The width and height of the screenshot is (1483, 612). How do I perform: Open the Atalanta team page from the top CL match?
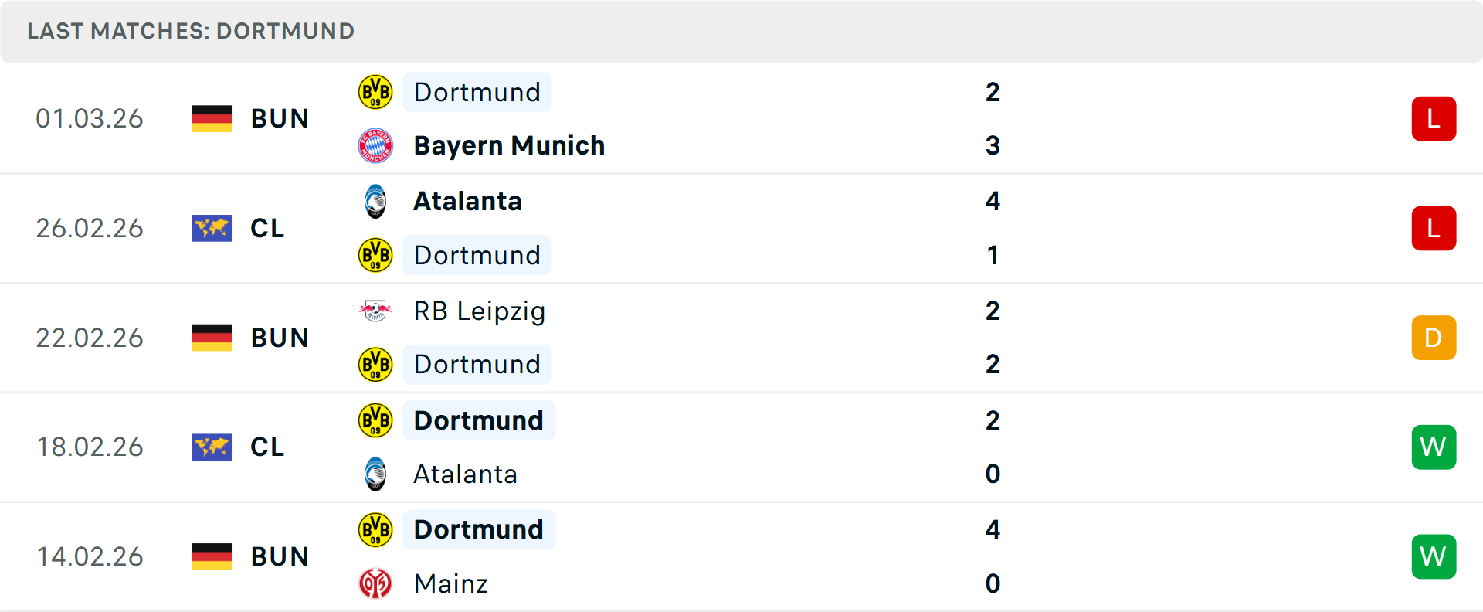tap(467, 201)
